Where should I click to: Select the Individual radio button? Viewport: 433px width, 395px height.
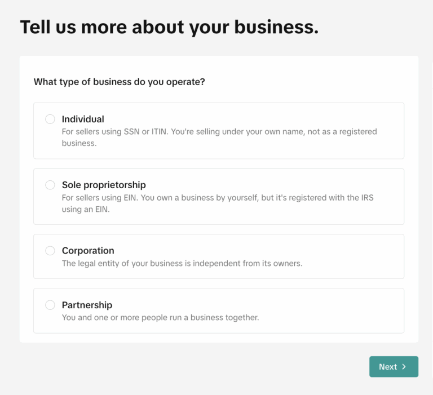point(50,119)
